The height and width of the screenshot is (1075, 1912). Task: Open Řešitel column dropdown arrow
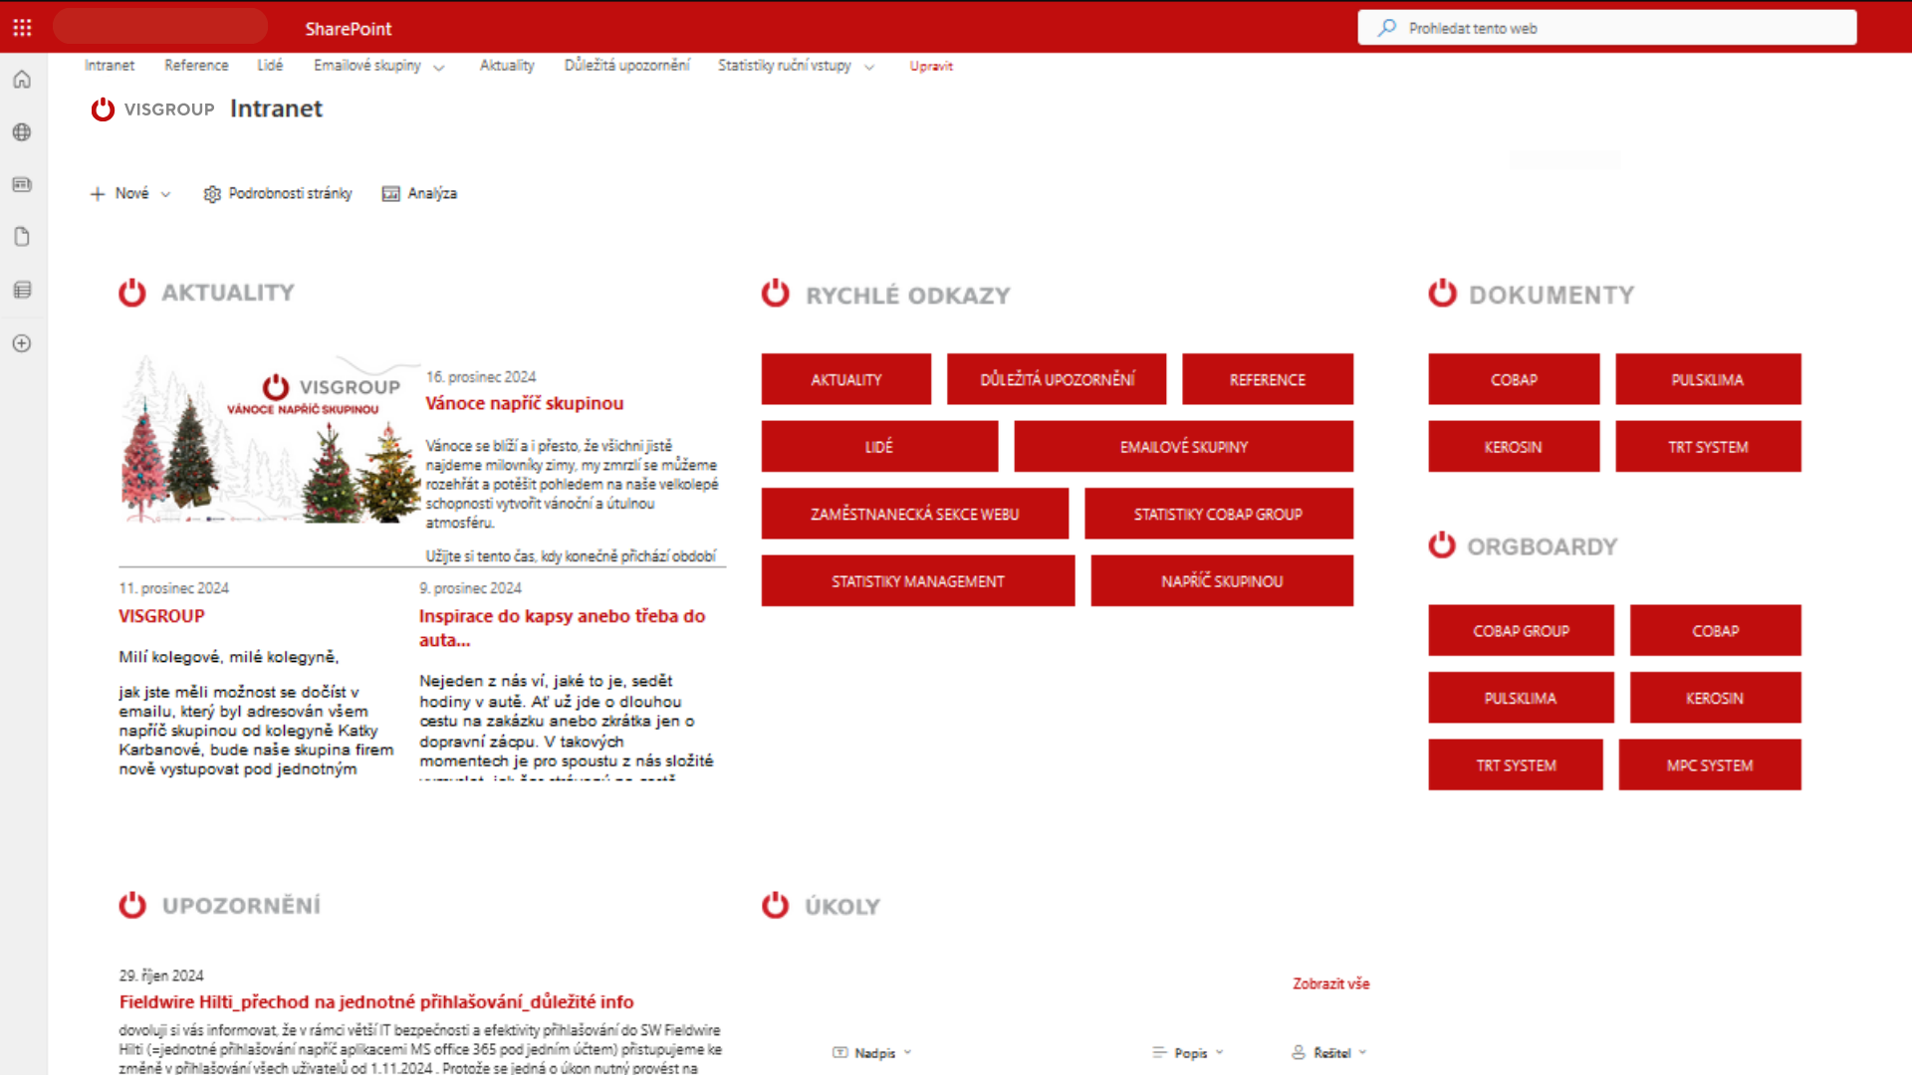click(x=1362, y=1052)
